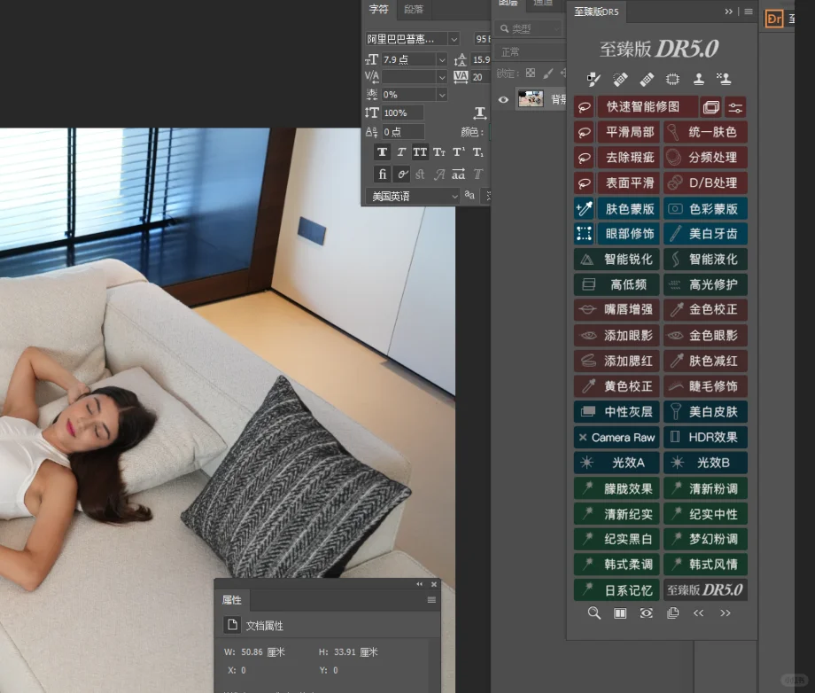
Task: Toggle Faux Bold in character panel
Action: point(382,152)
